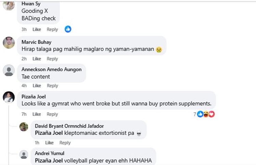Like Hwan Sy's comment
Screen dimensions: 256x165
[37, 30]
